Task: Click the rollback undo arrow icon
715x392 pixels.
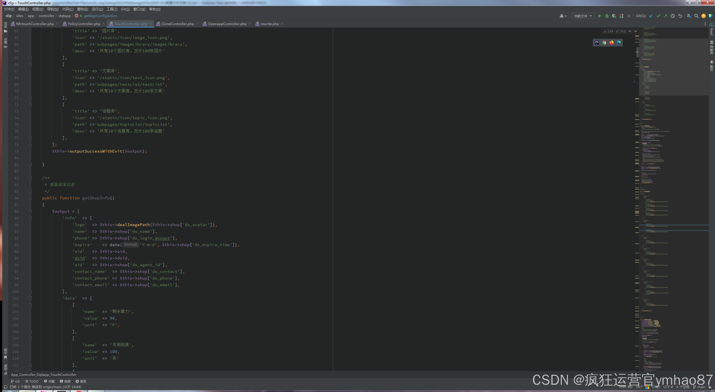Action: (x=680, y=16)
